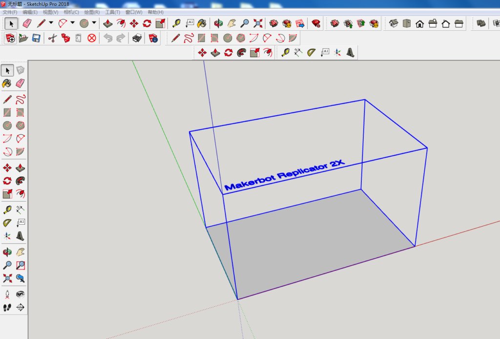Open a file using the folder icon
500x339 pixels.
coord(23,38)
